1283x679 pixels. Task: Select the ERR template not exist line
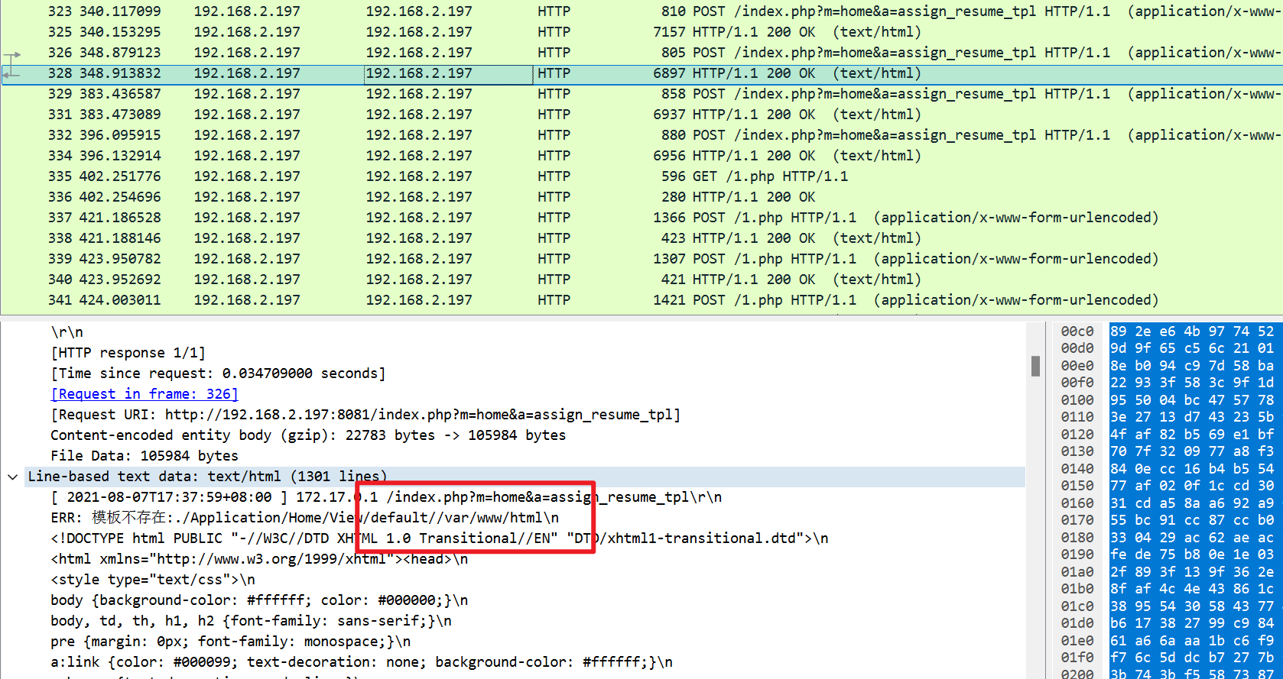point(304,518)
